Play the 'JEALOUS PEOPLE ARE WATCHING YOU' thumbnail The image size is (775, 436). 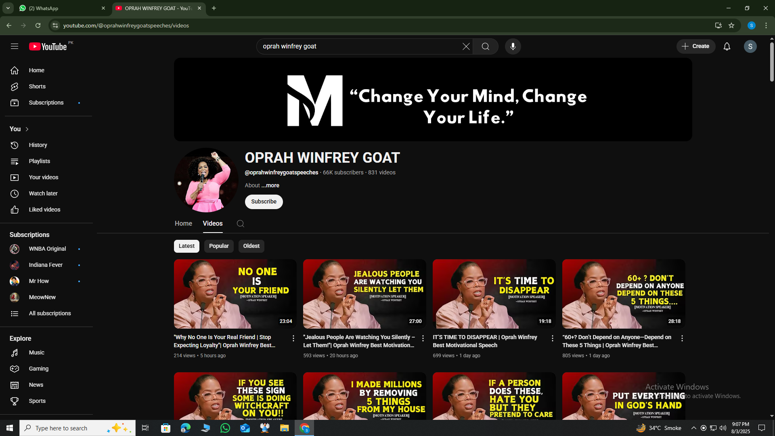(x=364, y=294)
